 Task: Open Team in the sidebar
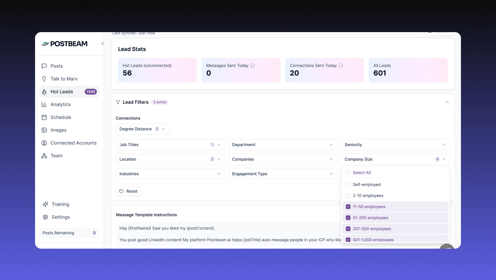tap(69, 156)
